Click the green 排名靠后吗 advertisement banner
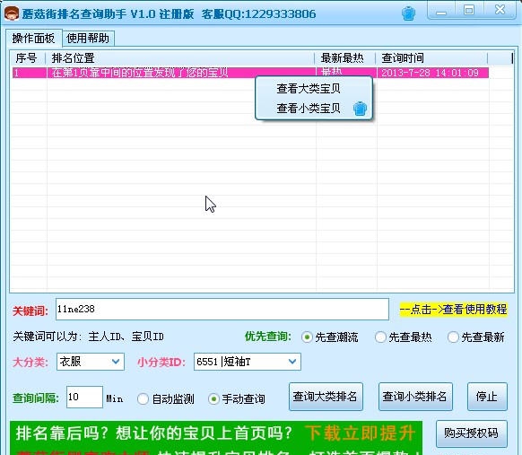The image size is (522, 455). pyautogui.click(x=216, y=438)
